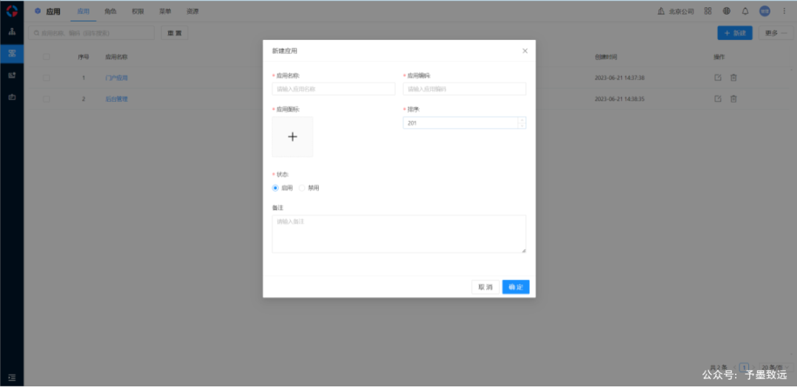This screenshot has height=387, width=797.
Task: Click page number 1 in pagination
Action: click(x=744, y=367)
